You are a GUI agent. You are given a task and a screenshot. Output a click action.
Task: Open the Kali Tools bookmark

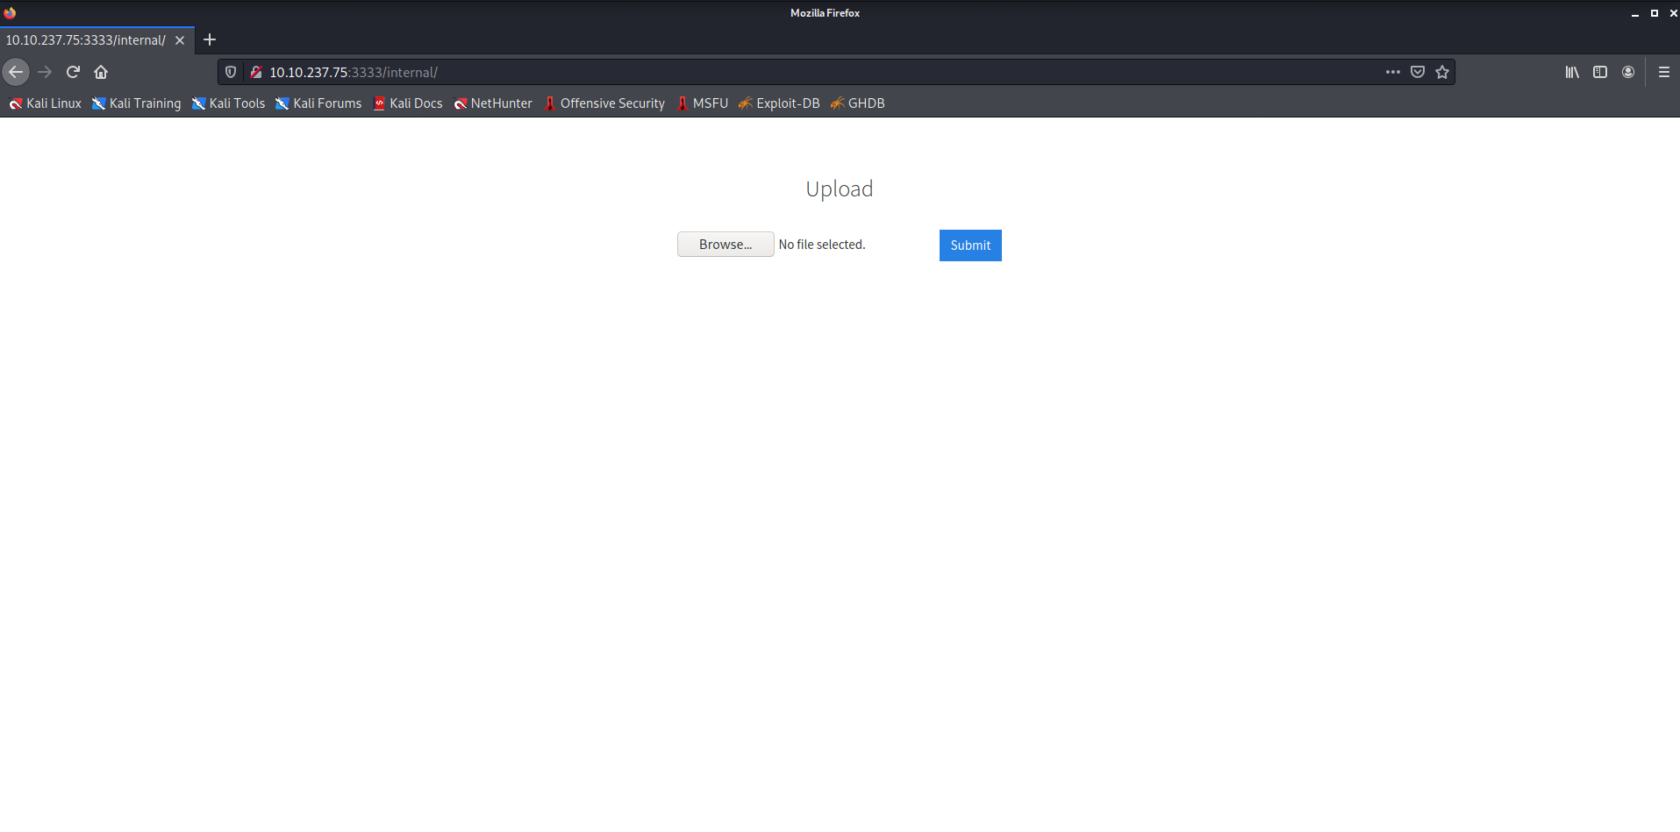(228, 103)
